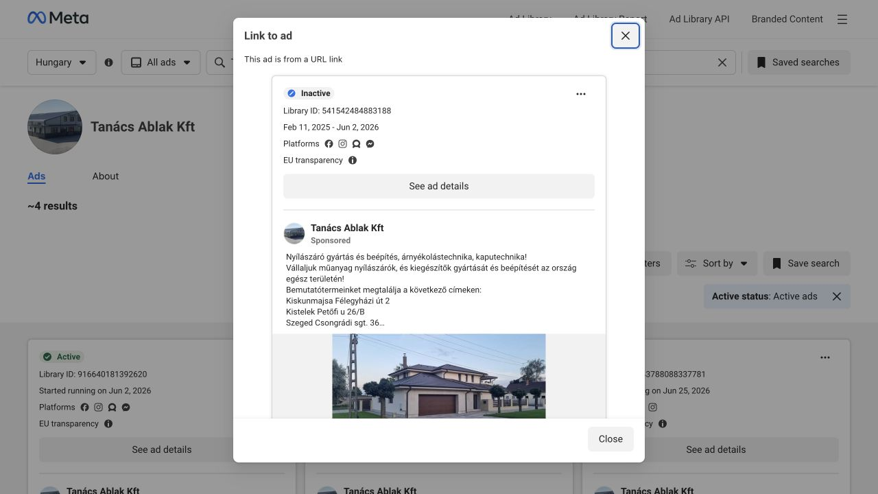This screenshot has height=494, width=878.
Task: Click Facebook icon on ad 916640181392620
Action: (84, 408)
